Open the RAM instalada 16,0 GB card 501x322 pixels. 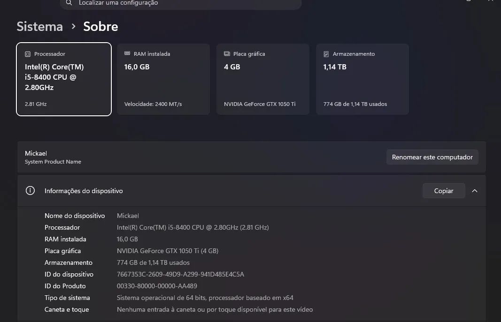(163, 79)
